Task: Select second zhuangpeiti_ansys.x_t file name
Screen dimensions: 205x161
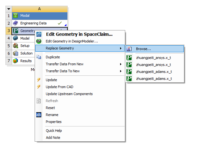Action: pyautogui.click(x=154, y=65)
